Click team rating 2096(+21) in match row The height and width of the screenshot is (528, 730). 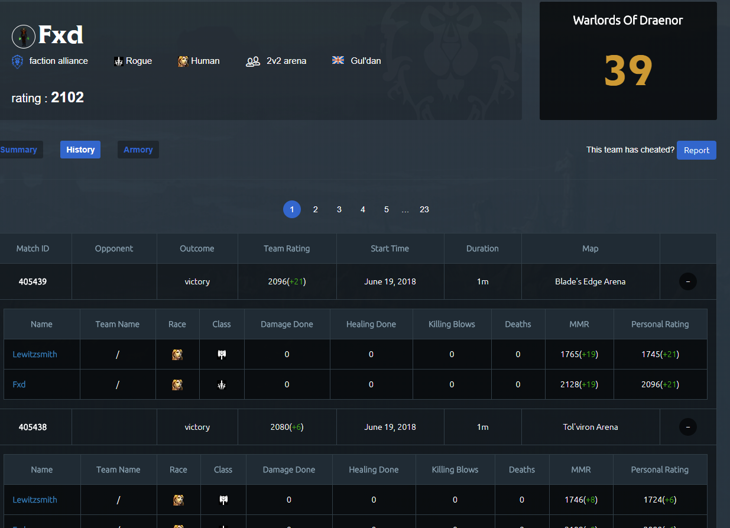click(287, 281)
